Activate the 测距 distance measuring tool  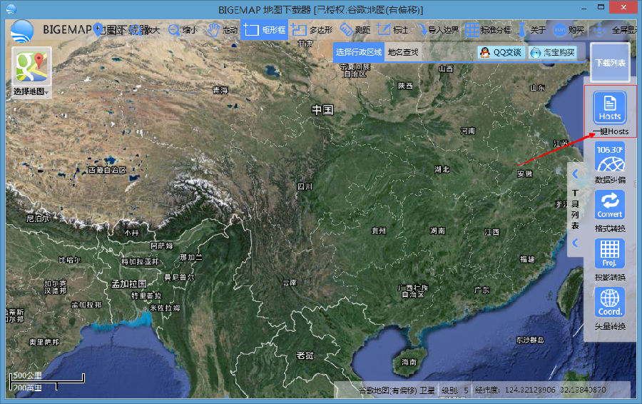[355, 30]
